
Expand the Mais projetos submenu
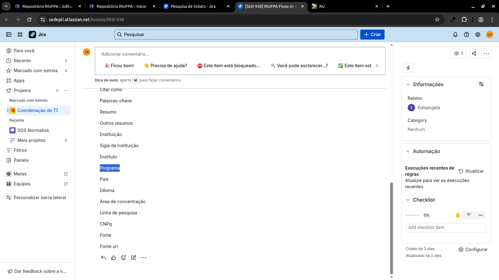tap(66, 140)
